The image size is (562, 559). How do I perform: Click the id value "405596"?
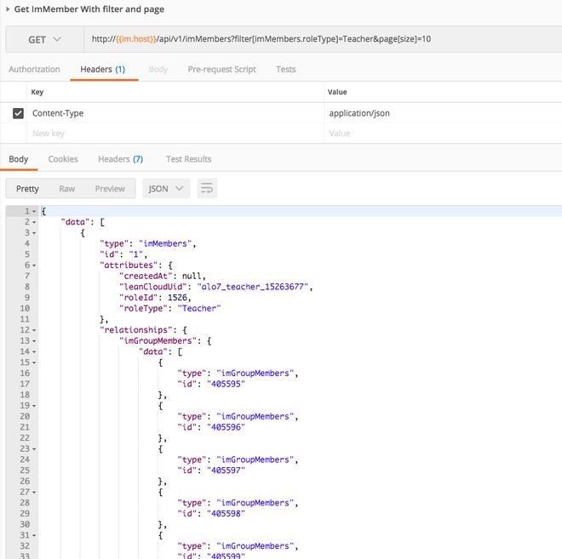click(227, 427)
